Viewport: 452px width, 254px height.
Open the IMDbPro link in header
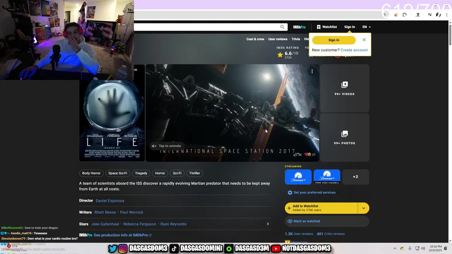pyautogui.click(x=299, y=27)
